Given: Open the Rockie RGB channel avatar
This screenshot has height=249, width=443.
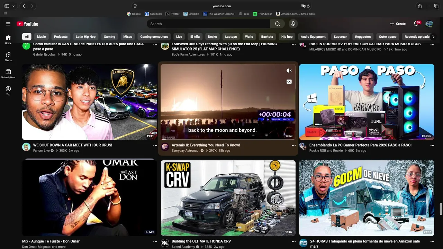Looking at the screenshot, I should 303,147.
